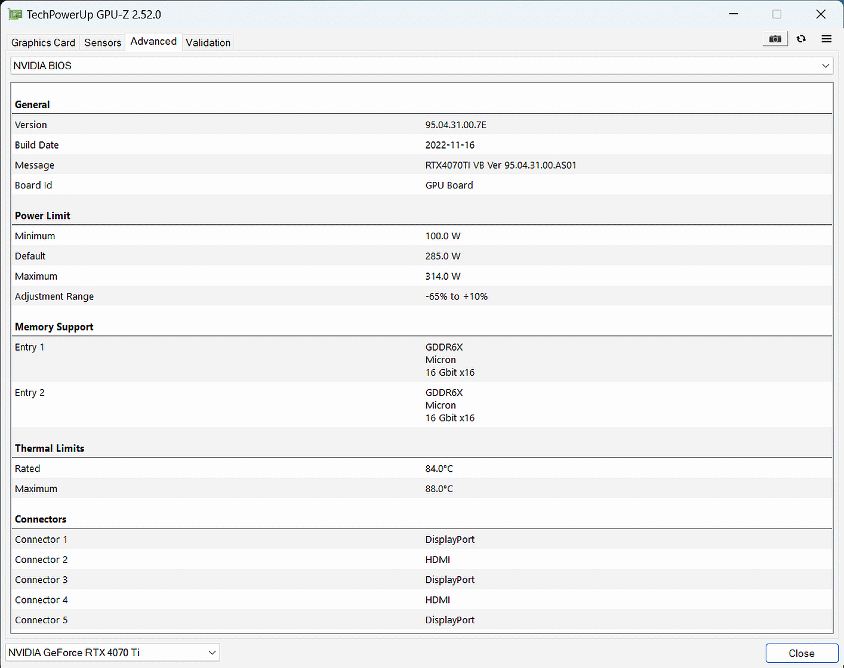844x668 pixels.
Task: Select Connector 3 DisplayPort value
Action: pos(450,580)
